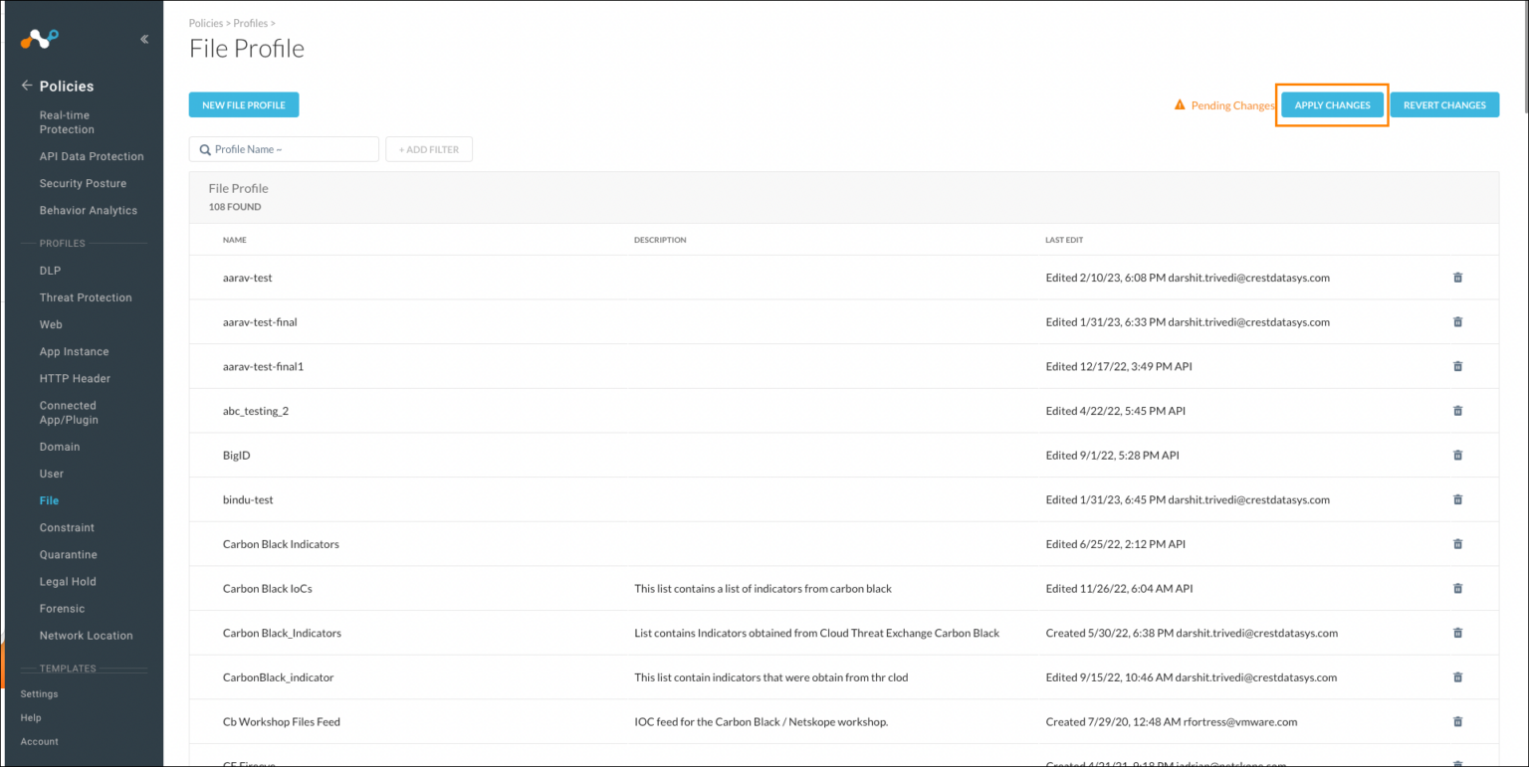Screen dimensions: 1529x767
Task: Delete the aarav-test profile via trash icon
Action: pos(1457,278)
